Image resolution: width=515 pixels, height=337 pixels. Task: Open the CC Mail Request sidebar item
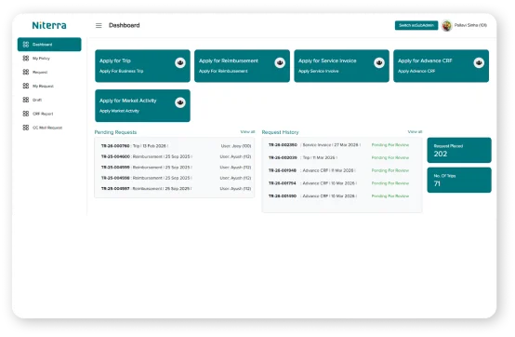[49, 128]
